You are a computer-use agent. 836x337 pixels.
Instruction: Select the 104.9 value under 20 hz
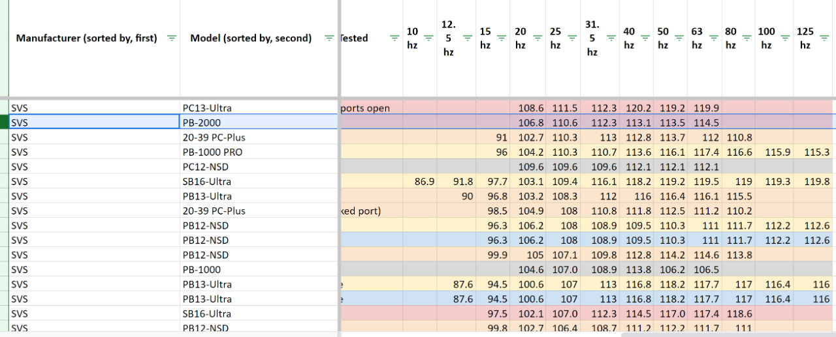528,211
